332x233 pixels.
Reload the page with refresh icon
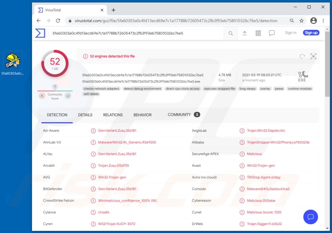(58, 21)
